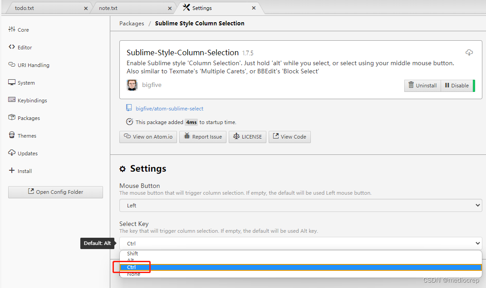Viewport: 486px width, 288px height.
Task: Click the View on Atom.io button
Action: pyautogui.click(x=148, y=137)
